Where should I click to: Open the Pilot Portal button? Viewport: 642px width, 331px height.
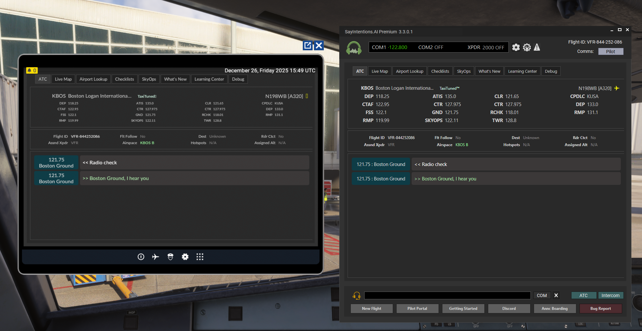[x=417, y=309]
